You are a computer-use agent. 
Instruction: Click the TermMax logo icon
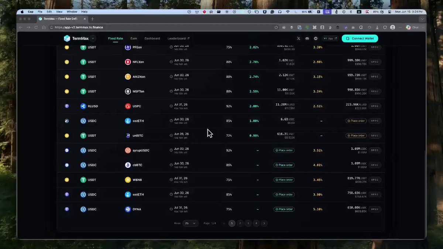(67, 38)
